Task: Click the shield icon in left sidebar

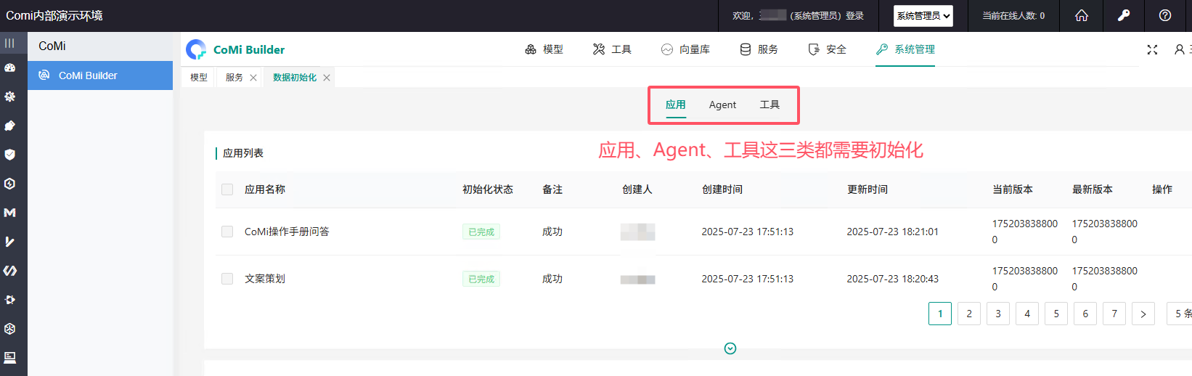Action: [x=10, y=155]
